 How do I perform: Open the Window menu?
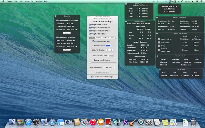pyautogui.click(x=39, y=1)
